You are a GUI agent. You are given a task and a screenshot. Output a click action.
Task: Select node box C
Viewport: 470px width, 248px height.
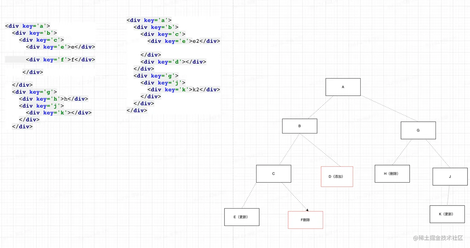[274, 174]
